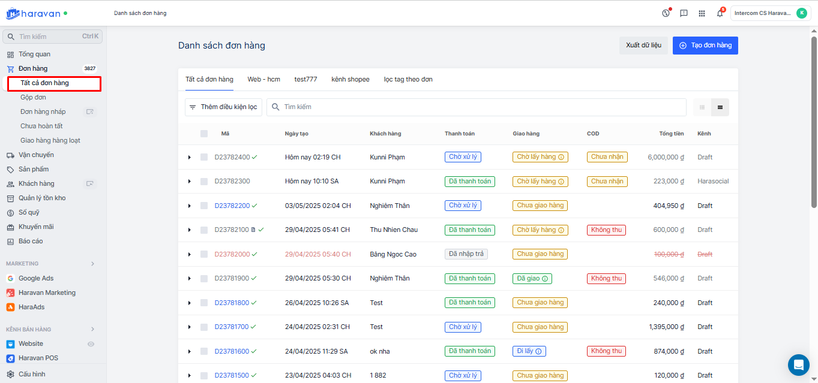Click the Tạo đơn hàng button
The width and height of the screenshot is (818, 383).
pyautogui.click(x=705, y=46)
